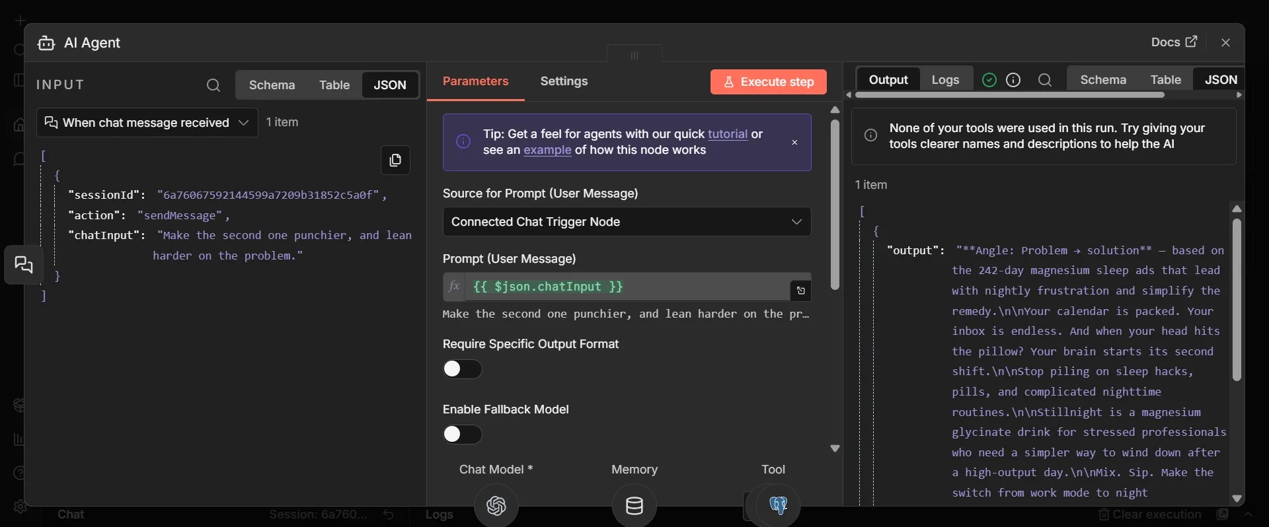Copy the input JSON with the copy icon
This screenshot has width=1269, height=527.
click(x=395, y=160)
